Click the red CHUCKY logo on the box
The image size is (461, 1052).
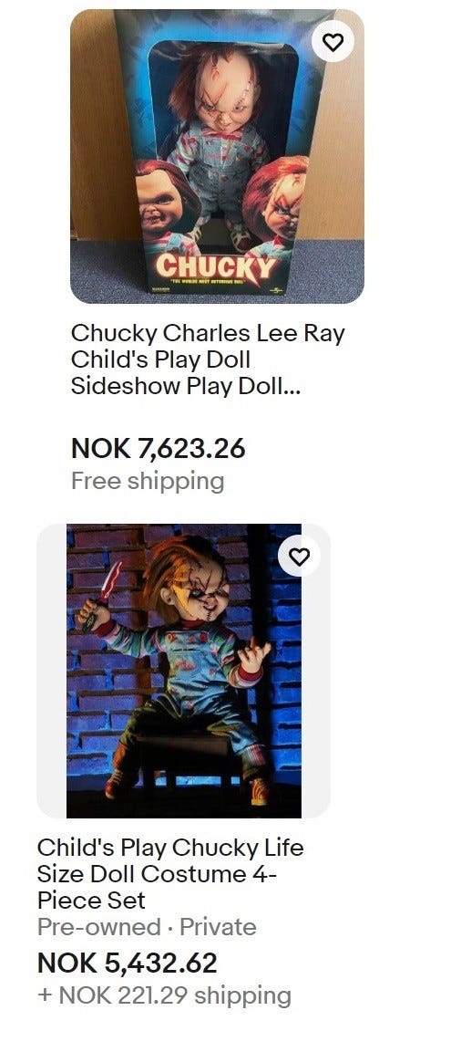(x=216, y=266)
